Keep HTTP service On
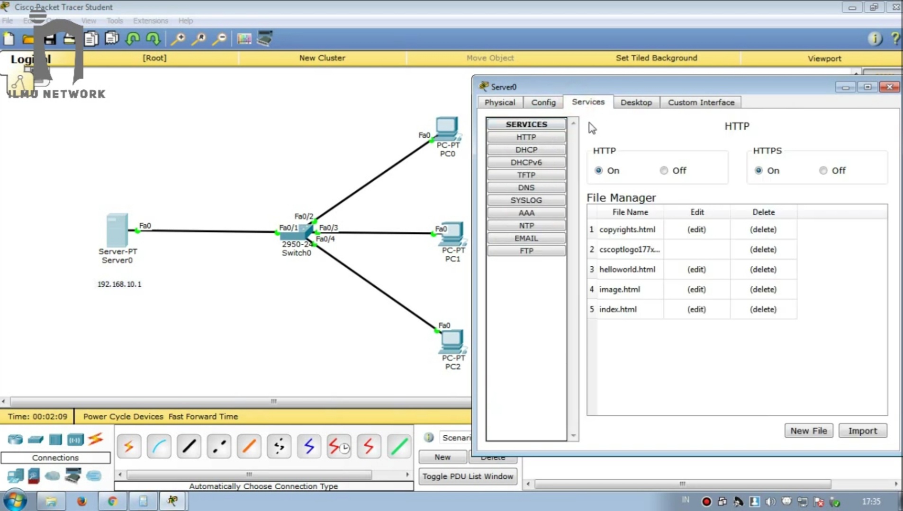 [x=599, y=170]
